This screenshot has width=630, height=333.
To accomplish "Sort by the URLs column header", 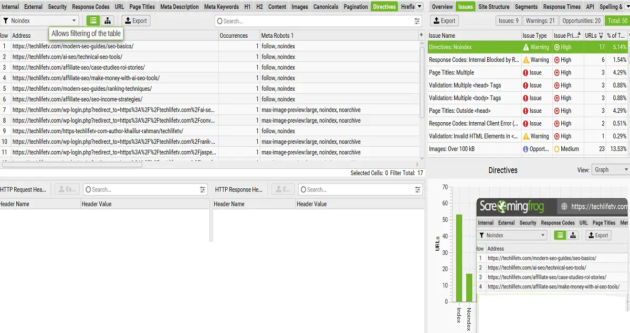I will tap(594, 36).
